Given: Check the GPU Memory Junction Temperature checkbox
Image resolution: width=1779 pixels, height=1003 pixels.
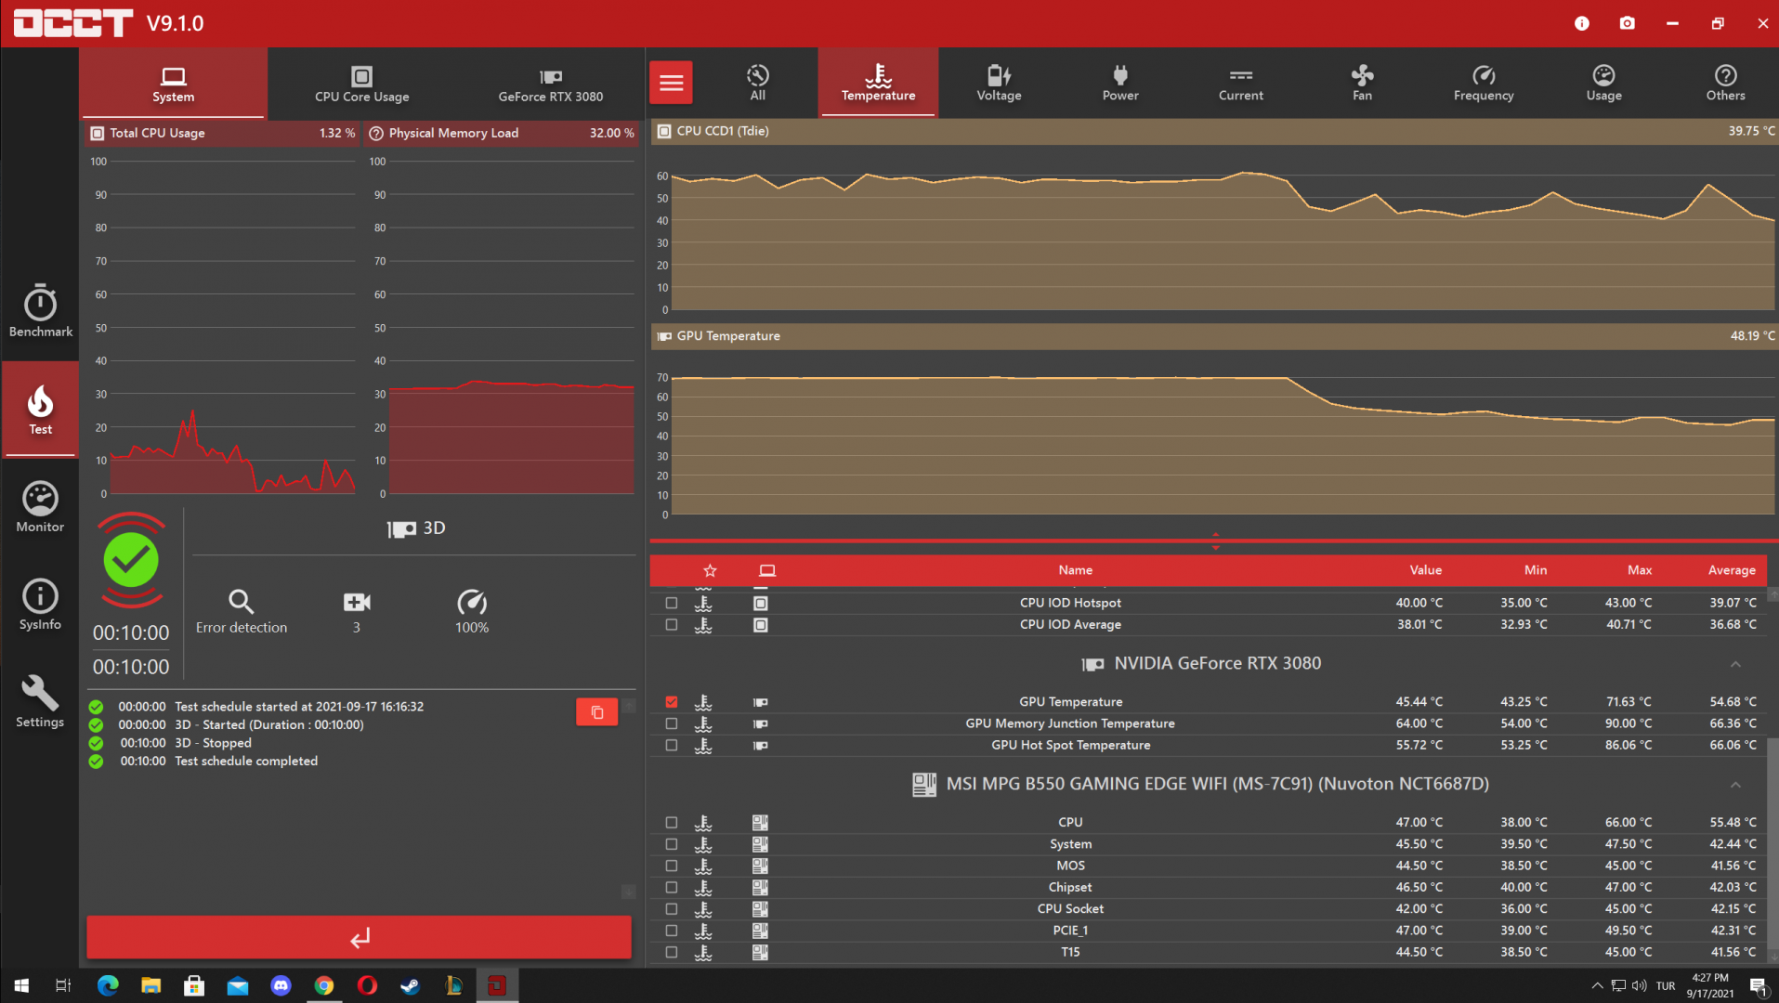Looking at the screenshot, I should click(x=672, y=723).
